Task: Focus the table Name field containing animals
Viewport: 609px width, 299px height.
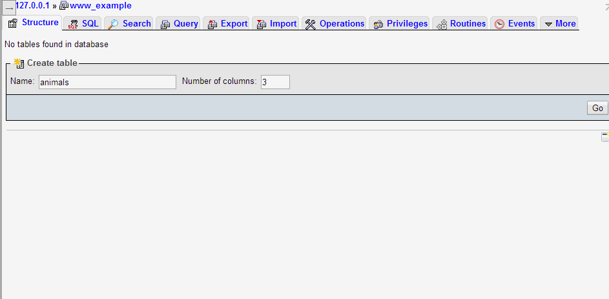Action: point(108,82)
